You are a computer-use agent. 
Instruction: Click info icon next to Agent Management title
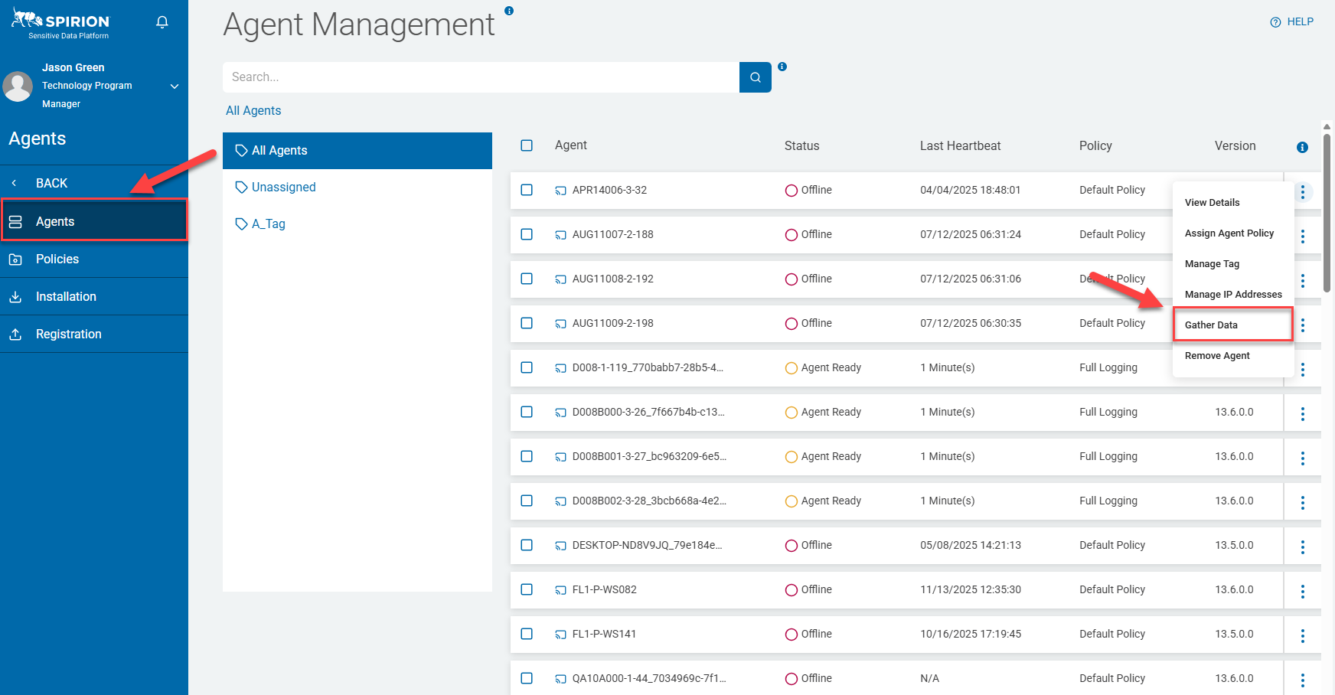tap(509, 11)
